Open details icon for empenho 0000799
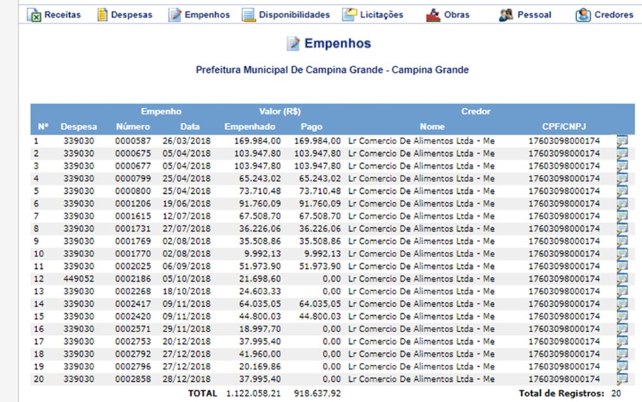Viewport: 642px width, 402px height. coord(622,179)
